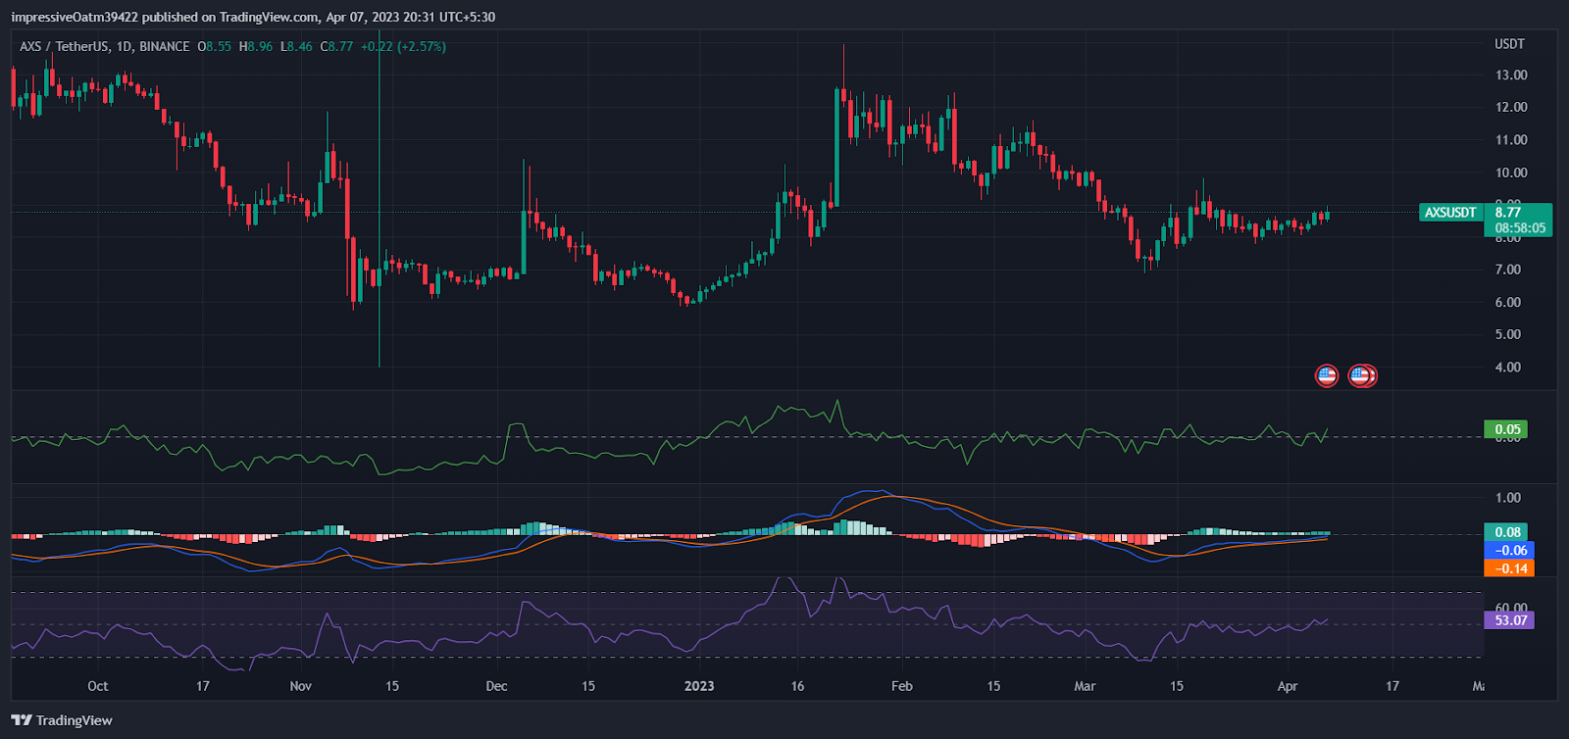Click the open value O8.55
Screen dimensions: 1569x739
[x=215, y=46]
